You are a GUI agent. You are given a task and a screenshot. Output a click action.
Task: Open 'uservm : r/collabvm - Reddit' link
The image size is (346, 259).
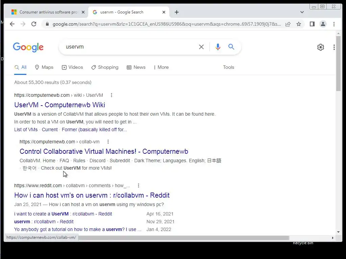(44, 222)
